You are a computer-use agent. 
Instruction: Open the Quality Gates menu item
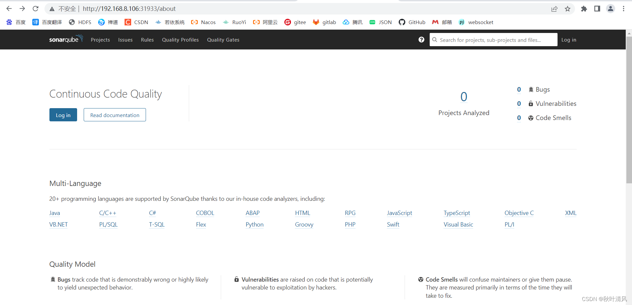(223, 40)
